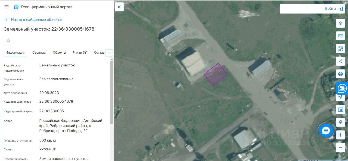
Task: Add parcel to favorites with star
Action: [8, 40]
